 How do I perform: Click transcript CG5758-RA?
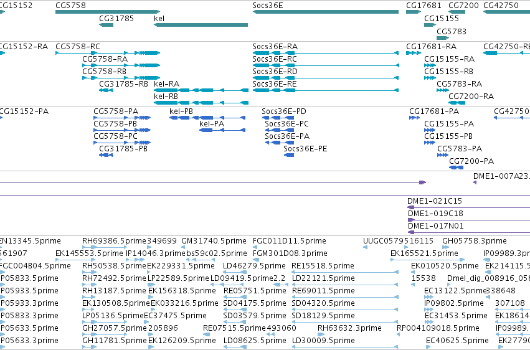[x=121, y=65]
